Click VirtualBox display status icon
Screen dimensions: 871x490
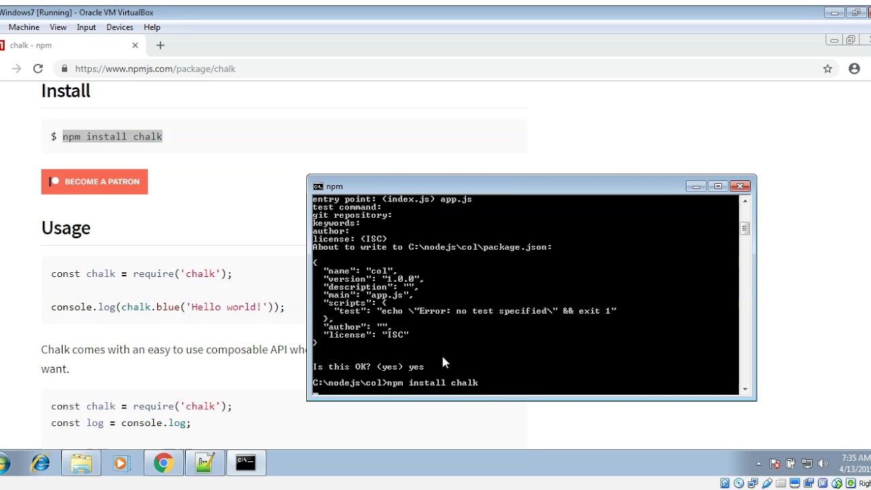pos(795,483)
